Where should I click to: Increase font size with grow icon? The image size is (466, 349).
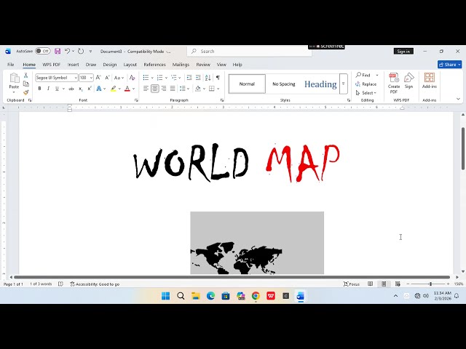[x=98, y=78]
